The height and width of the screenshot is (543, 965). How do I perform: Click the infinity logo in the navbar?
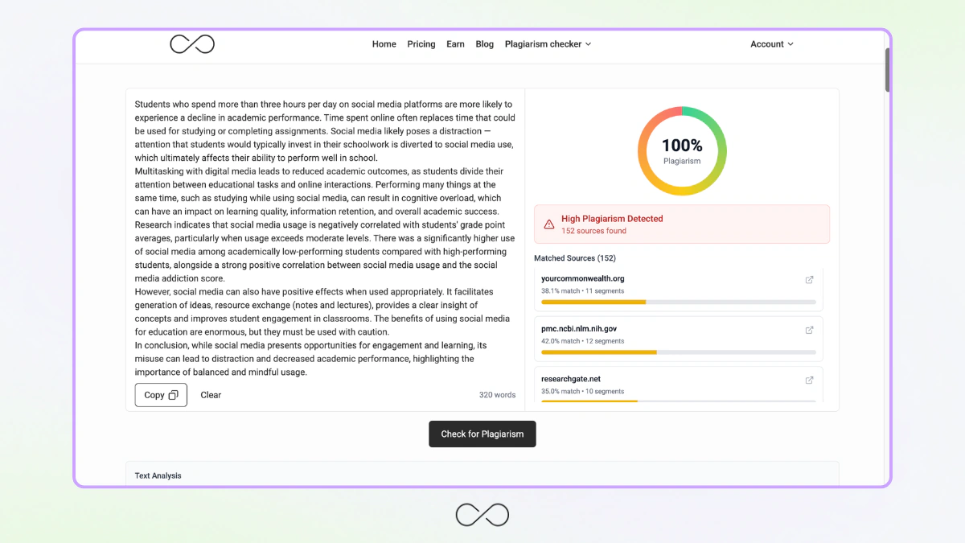(192, 44)
